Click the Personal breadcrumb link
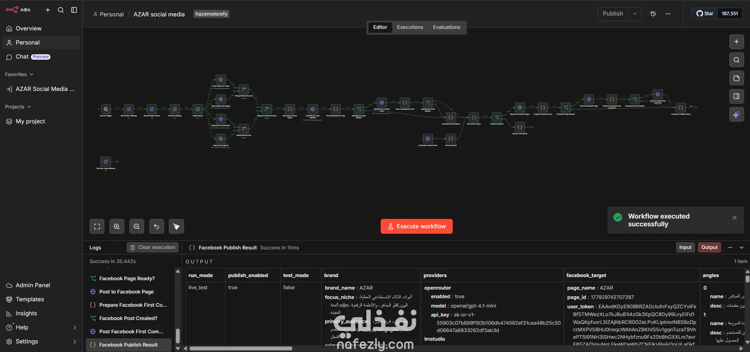The height and width of the screenshot is (352, 750). pyautogui.click(x=108, y=14)
